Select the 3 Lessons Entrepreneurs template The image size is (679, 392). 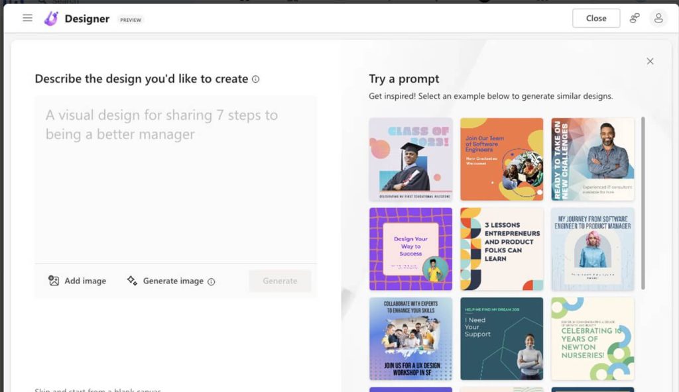click(x=501, y=248)
